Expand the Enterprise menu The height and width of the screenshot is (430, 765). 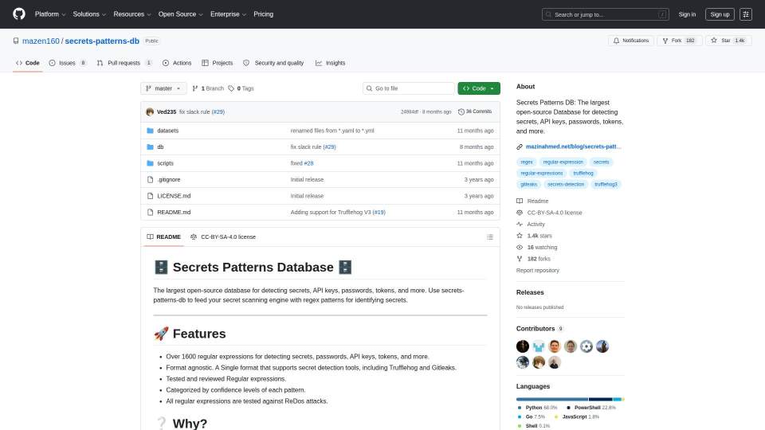[x=228, y=14]
